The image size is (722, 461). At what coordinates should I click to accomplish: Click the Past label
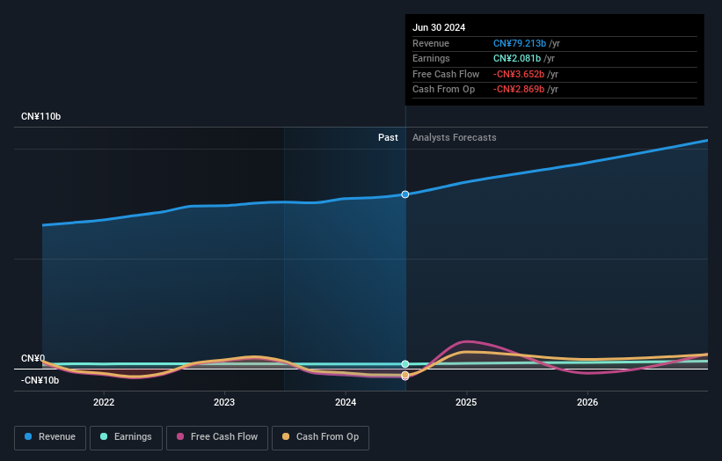click(388, 137)
